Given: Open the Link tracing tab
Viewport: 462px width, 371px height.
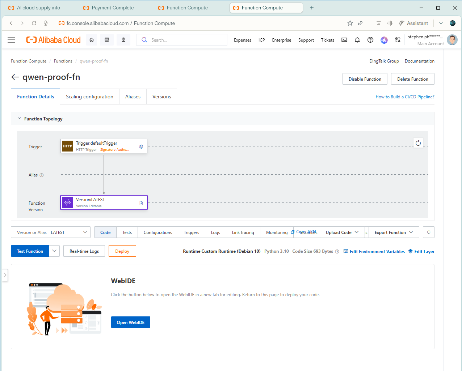Looking at the screenshot, I should pos(243,232).
